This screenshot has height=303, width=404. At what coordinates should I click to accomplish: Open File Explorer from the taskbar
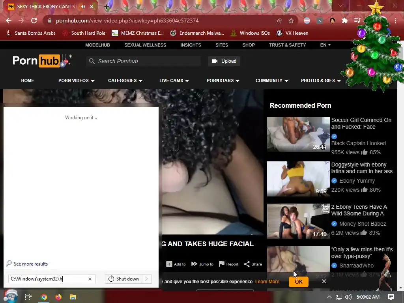(73, 297)
